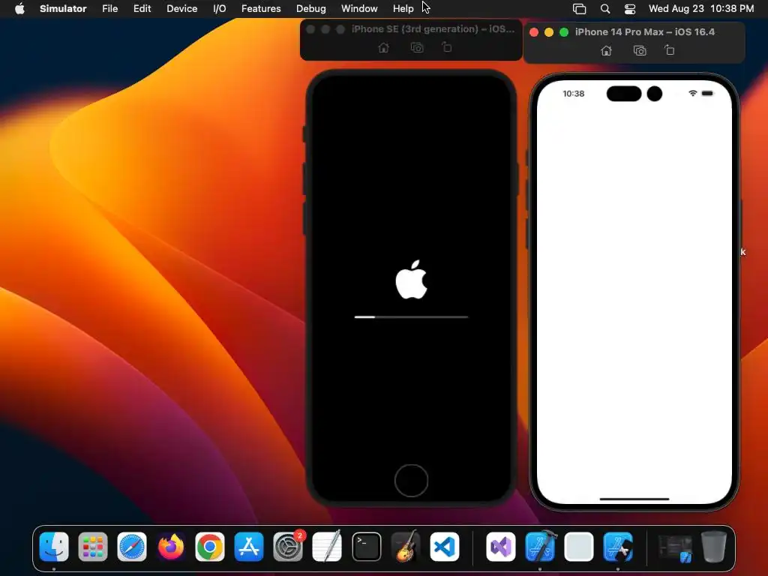The image size is (768, 576).
Task: Open System Settings from the Dock
Action: pos(288,546)
